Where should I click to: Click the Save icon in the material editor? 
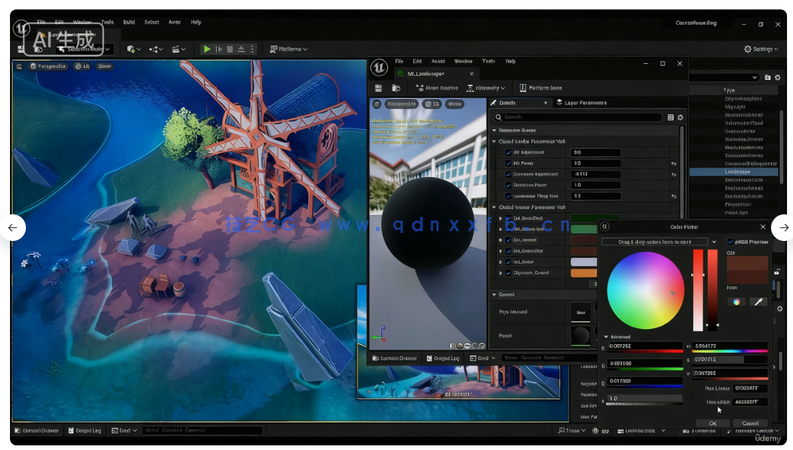tap(378, 88)
